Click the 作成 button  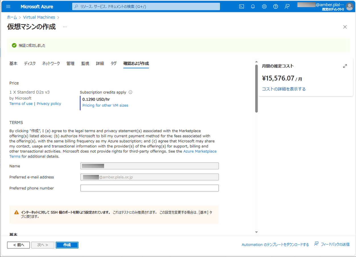67,245
